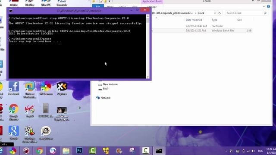Click scroll up arrow in cmd window
276x155 pixels.
tap(147, 16)
